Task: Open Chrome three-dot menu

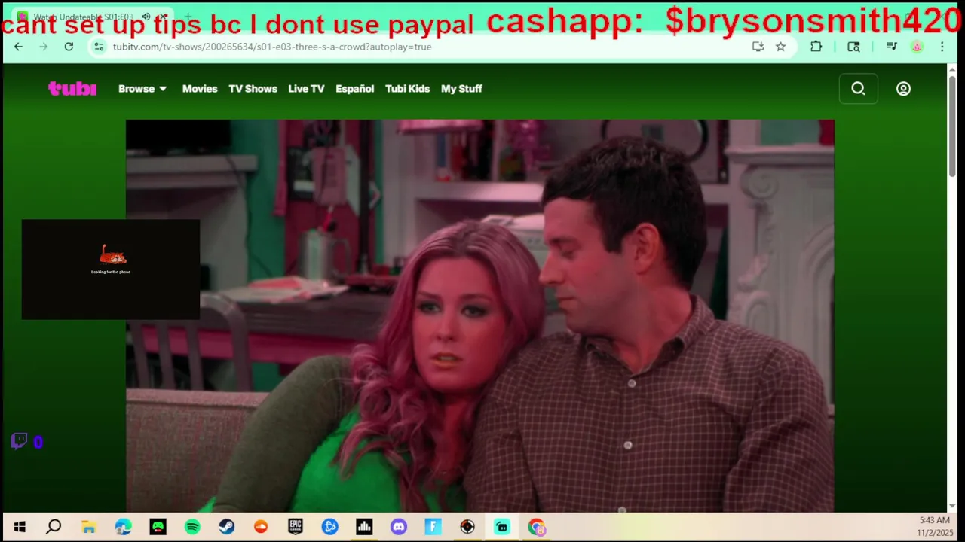Action: coord(942,47)
